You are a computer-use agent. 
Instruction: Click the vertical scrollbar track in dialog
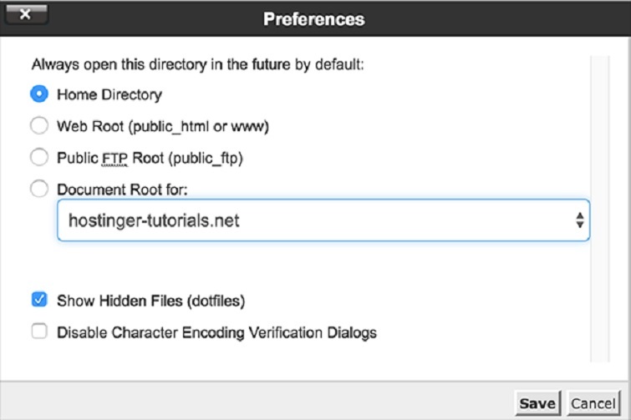(x=600, y=209)
